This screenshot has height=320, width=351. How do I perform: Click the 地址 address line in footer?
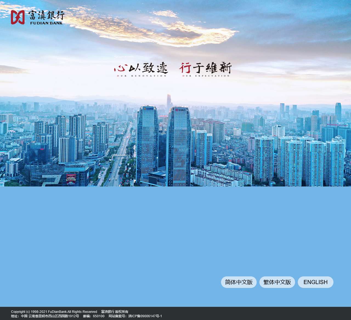tap(45, 316)
